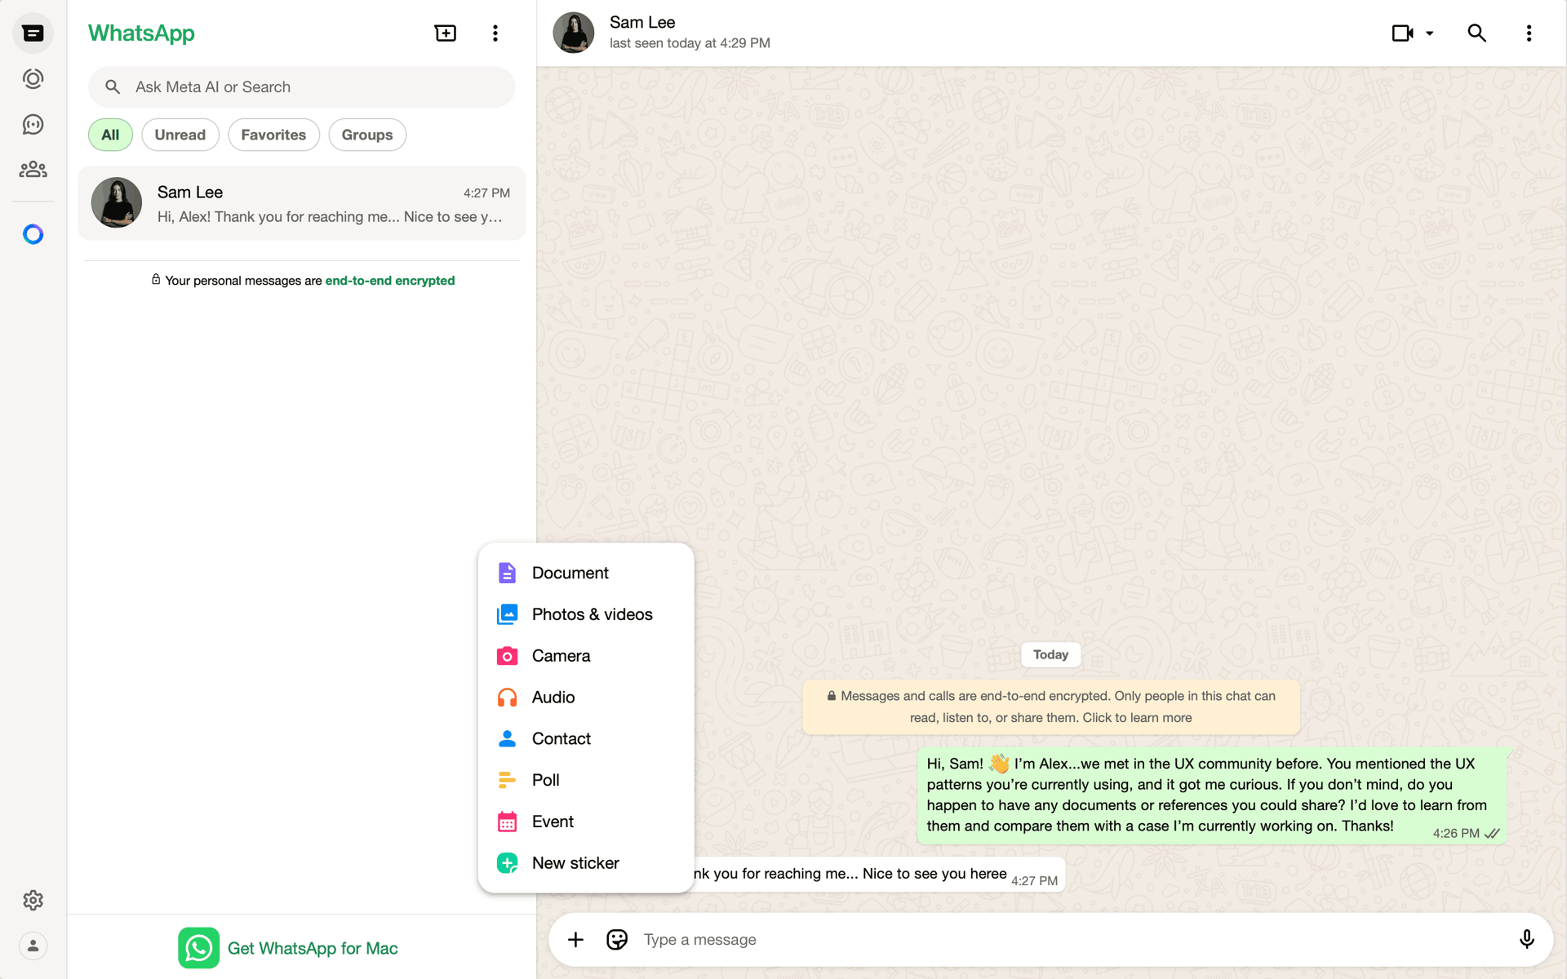Screen dimensions: 1567x979
Task: Start a new chat with plus icon
Action: click(x=445, y=33)
